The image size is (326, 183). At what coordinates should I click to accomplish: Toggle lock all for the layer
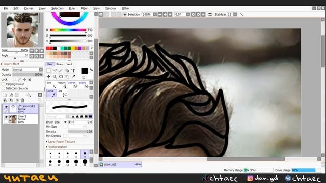pos(30,79)
